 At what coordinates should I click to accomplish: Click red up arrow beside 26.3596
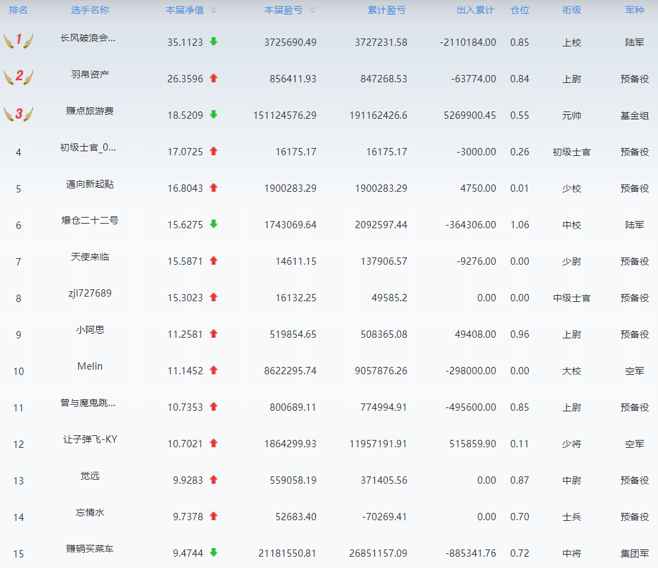213,78
